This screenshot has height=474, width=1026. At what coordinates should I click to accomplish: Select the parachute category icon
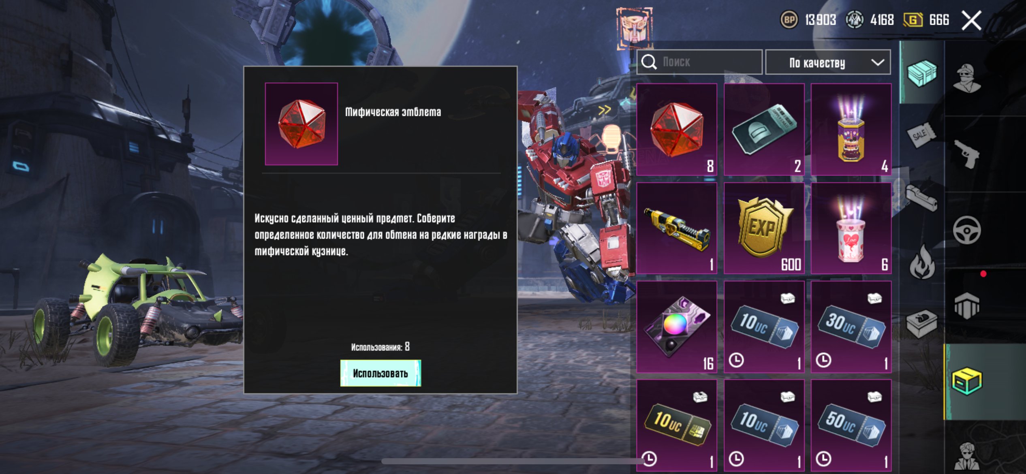tap(967, 306)
